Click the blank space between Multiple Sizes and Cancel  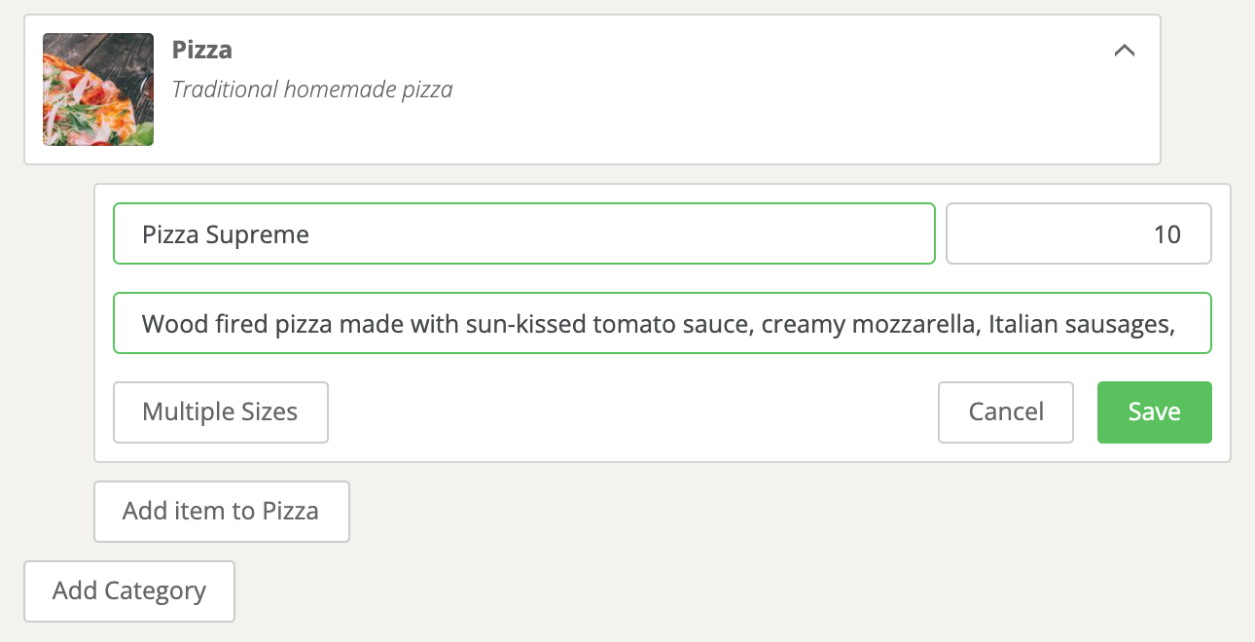[x=632, y=412]
